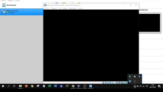Click the mouse integration status icon
The image size is (163, 92).
coord(124,83)
